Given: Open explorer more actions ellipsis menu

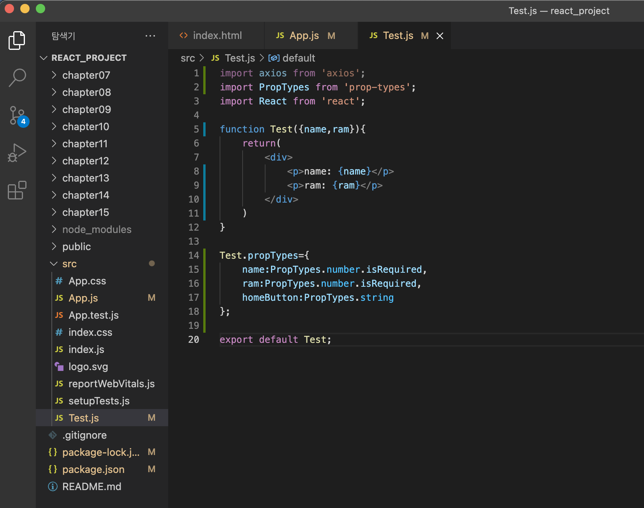Looking at the screenshot, I should pyautogui.click(x=150, y=36).
